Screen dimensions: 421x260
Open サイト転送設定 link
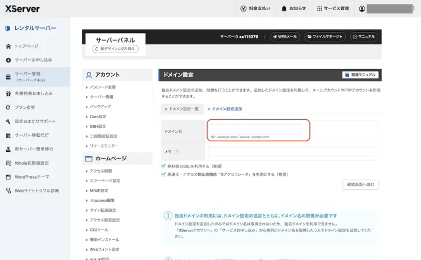103,211
